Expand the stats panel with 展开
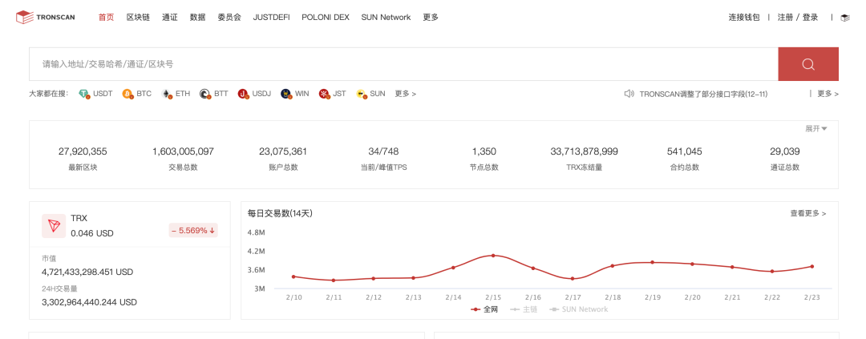This screenshot has height=339, width=866. click(815, 129)
